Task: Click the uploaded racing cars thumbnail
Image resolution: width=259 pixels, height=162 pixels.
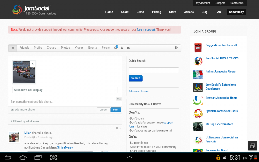Action: coord(24,72)
